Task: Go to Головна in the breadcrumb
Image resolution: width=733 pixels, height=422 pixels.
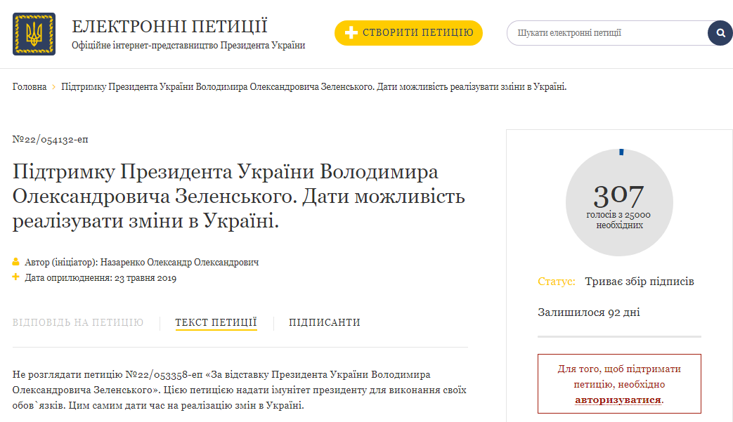Action: click(30, 87)
